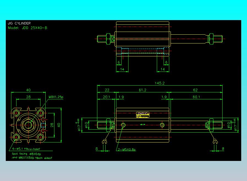Screen dimensions: 247x181
Task: Click the 20.1 dimension value
Action: [106, 97]
